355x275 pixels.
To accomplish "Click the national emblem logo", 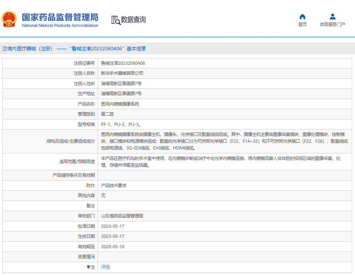I will point(9,19).
